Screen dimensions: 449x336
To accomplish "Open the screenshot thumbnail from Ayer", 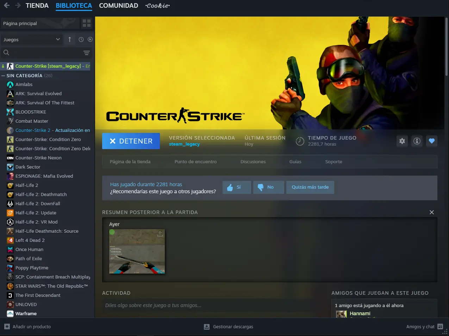I will click(x=137, y=251).
